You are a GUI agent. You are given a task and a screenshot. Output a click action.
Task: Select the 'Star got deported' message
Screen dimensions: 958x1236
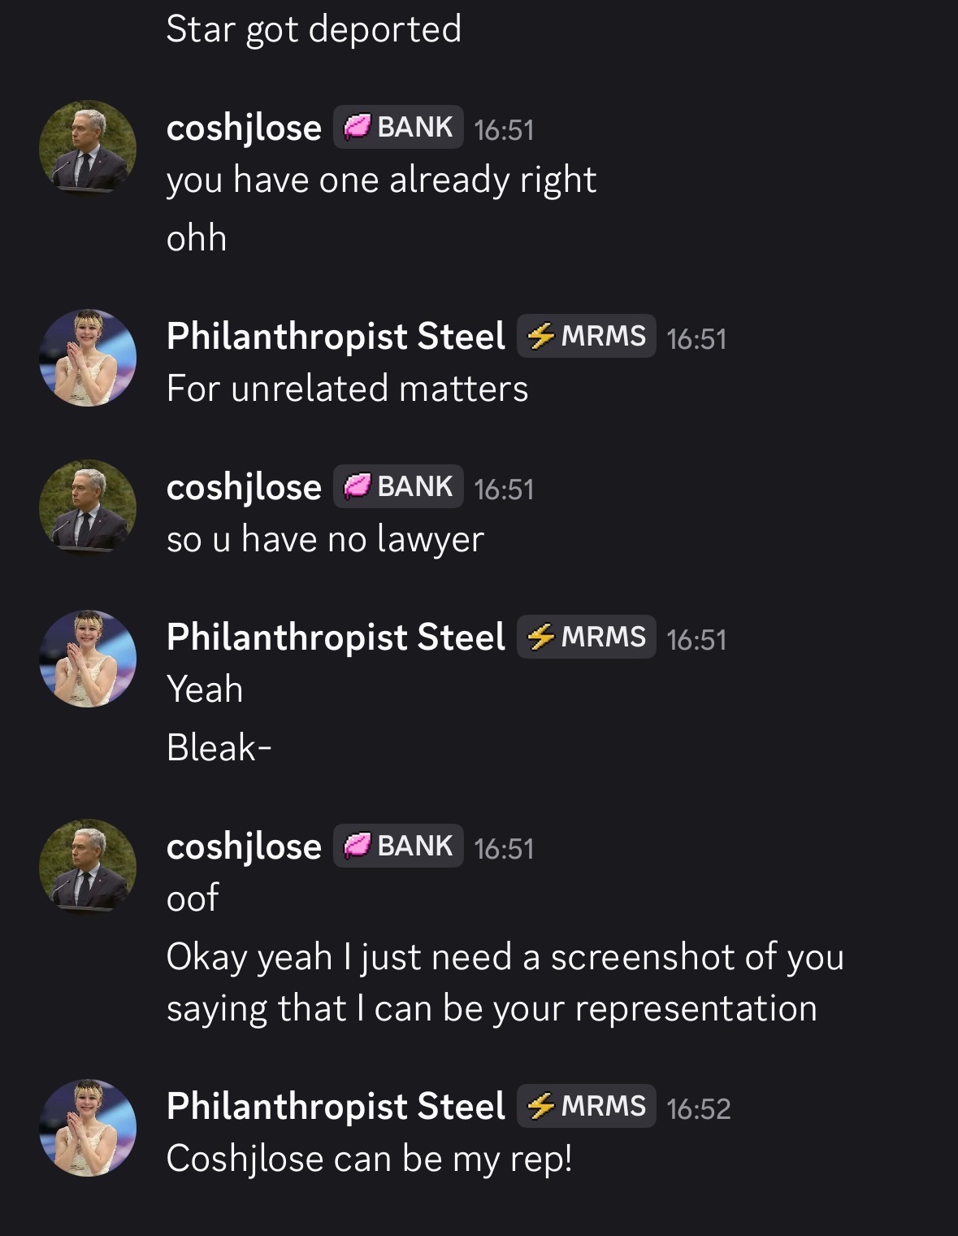pos(314,30)
